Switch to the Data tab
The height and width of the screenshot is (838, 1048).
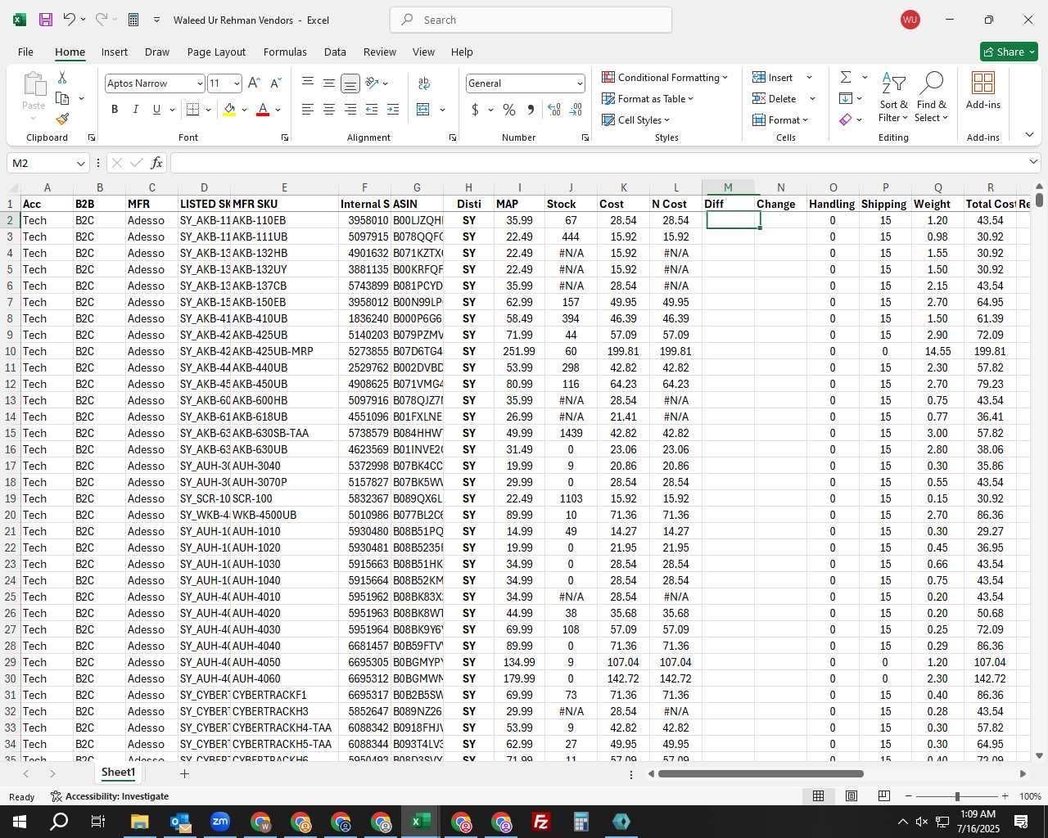335,52
